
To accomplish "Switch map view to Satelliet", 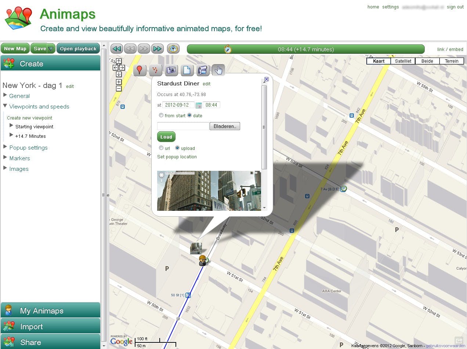I will [403, 61].
